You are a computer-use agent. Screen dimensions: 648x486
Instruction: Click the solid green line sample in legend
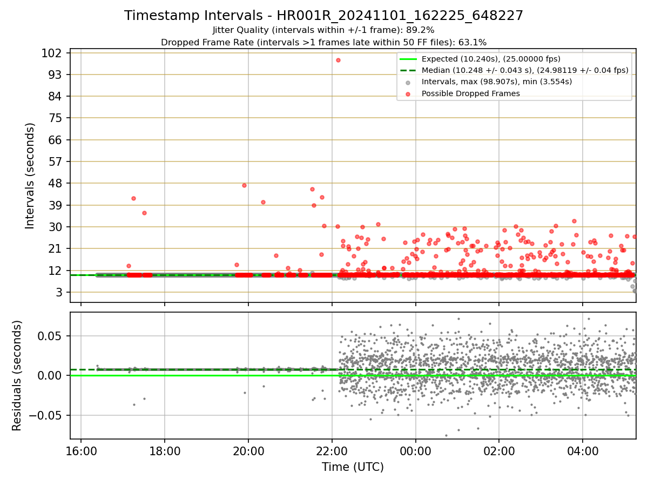tap(408, 59)
